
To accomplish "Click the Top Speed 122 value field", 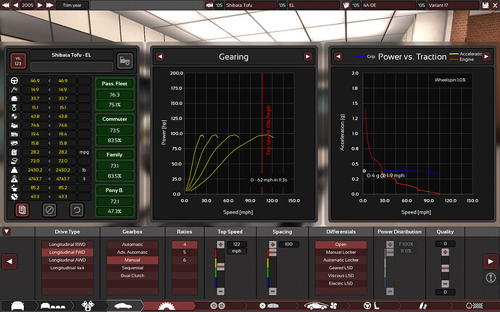I will pyautogui.click(x=236, y=245).
